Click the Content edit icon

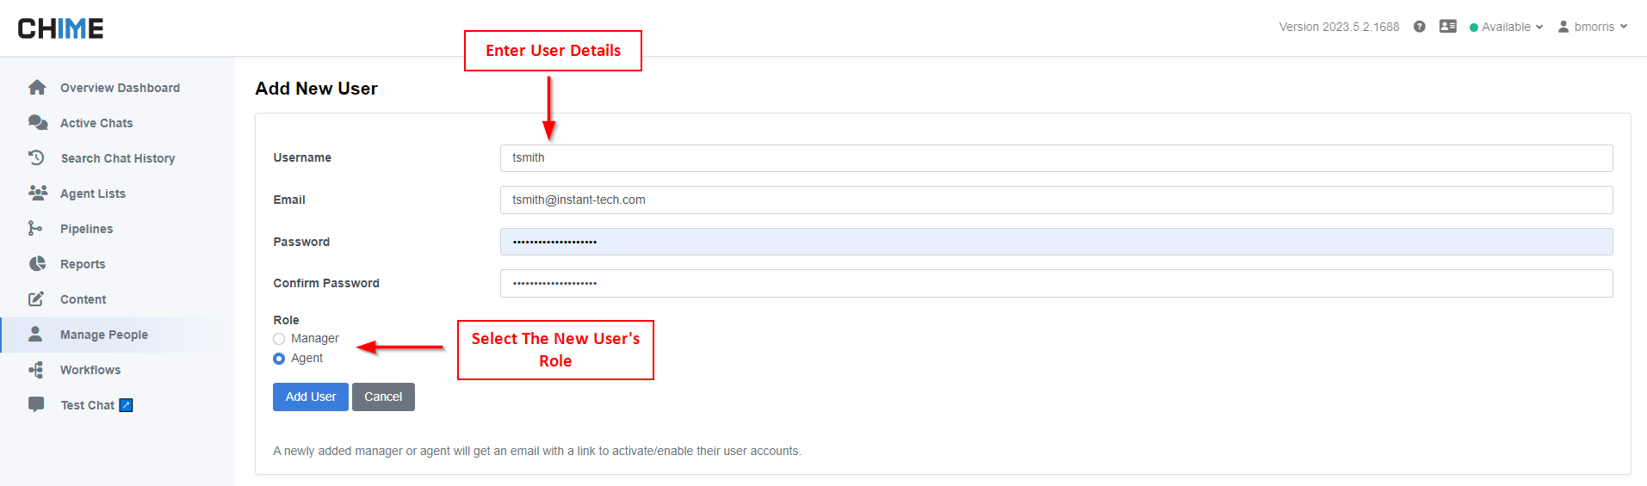click(x=36, y=298)
